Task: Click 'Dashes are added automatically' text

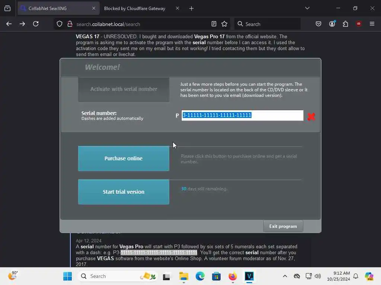Action: pyautogui.click(x=112, y=118)
